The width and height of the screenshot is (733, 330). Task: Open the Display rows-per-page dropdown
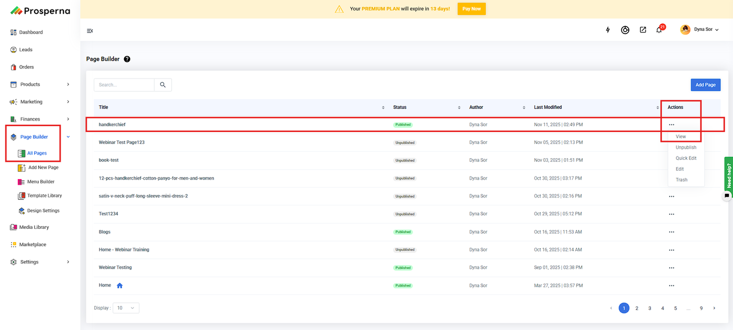pos(126,308)
